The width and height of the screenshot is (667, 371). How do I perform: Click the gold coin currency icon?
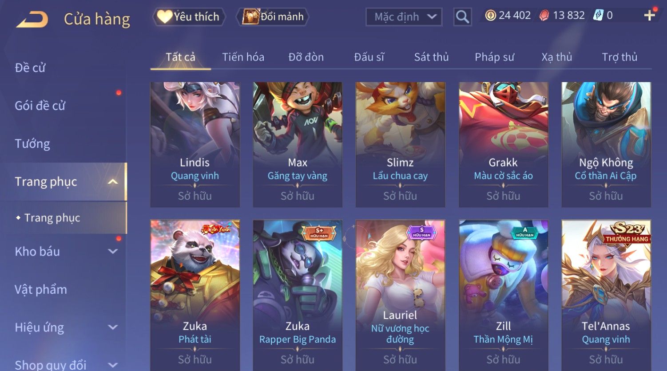coord(490,16)
